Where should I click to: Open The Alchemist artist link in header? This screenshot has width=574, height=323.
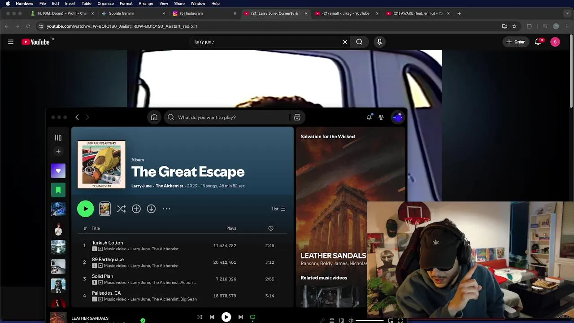click(x=170, y=186)
